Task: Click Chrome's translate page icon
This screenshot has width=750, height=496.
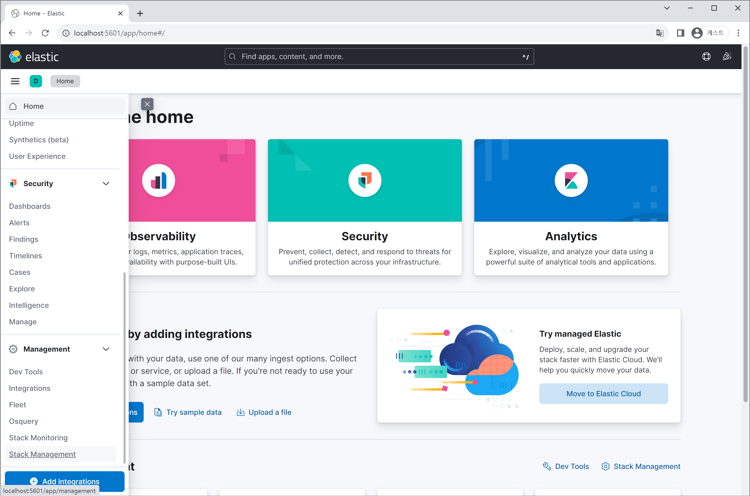Action: pos(659,33)
